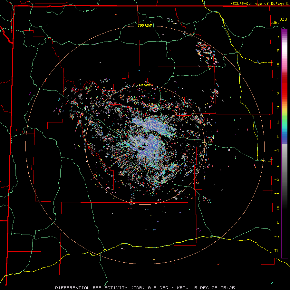Screen dimensions: 290x290
Task: Click the [dB] unit label
Action: [275, 22]
